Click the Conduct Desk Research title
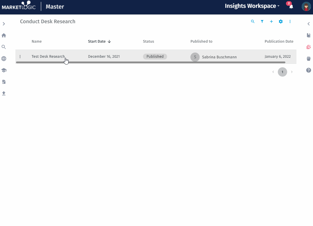Viewport: 313px width, 226px height. [47, 21]
